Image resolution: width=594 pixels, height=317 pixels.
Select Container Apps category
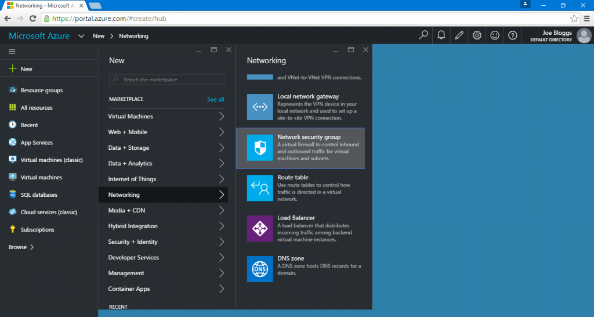[x=163, y=289]
